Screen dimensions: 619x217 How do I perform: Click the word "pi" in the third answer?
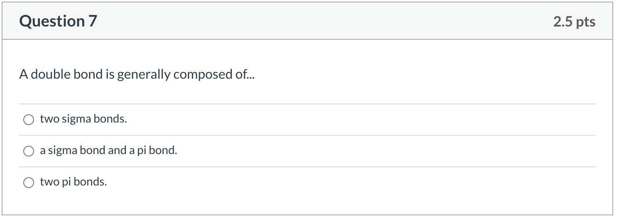[x=66, y=182]
